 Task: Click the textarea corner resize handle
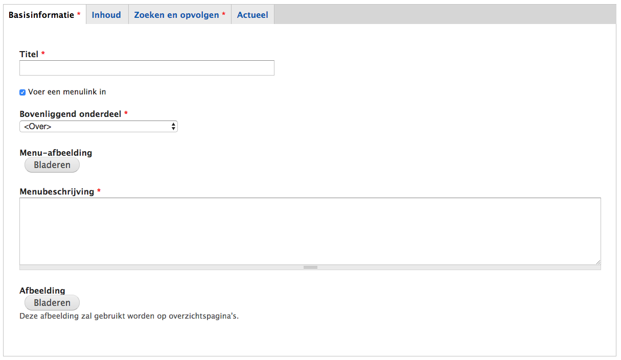597,261
